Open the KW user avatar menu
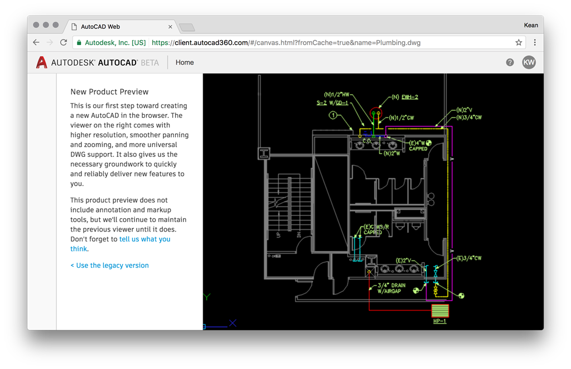The height and width of the screenshot is (369, 571). click(x=529, y=62)
